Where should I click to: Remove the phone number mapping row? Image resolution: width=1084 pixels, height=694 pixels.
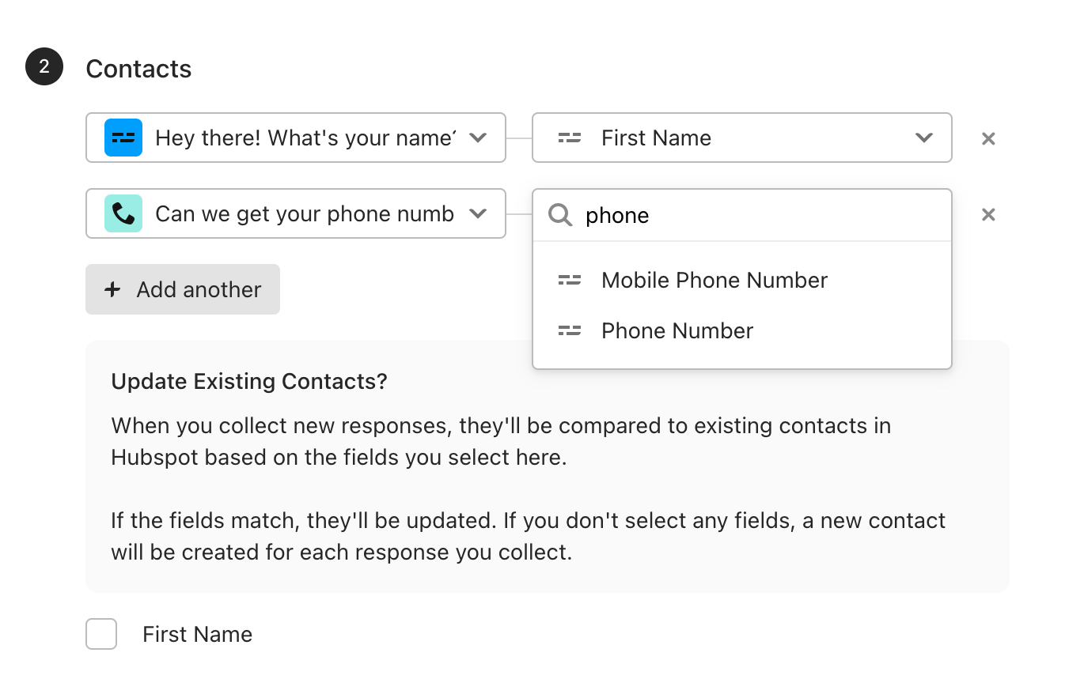(988, 214)
